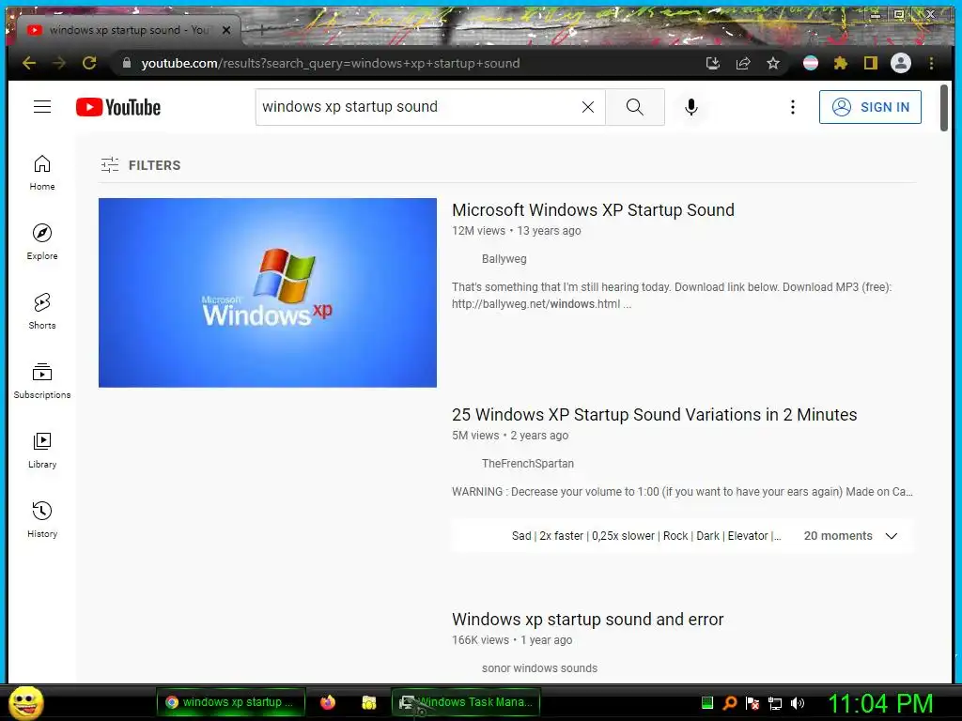Open the Chrome profile avatar
The height and width of the screenshot is (721, 962).
[x=901, y=63]
